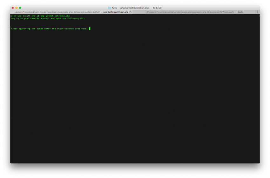Close the Terminal window with red button
Screen dimensions: 270x178
click(13, 8)
